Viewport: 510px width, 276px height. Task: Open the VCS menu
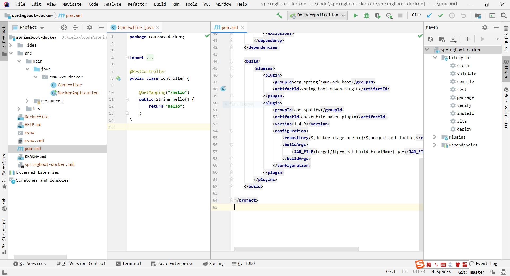[207, 4]
